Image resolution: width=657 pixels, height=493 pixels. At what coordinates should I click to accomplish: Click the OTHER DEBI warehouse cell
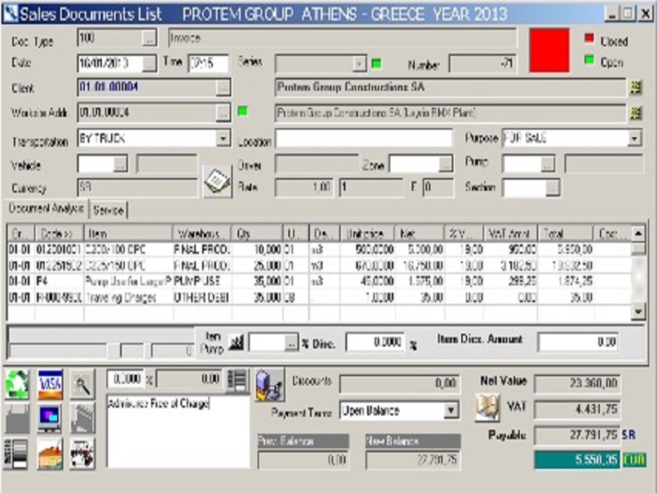(202, 298)
